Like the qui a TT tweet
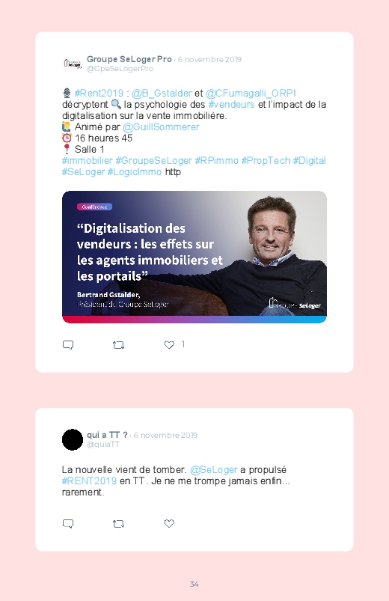 (169, 523)
